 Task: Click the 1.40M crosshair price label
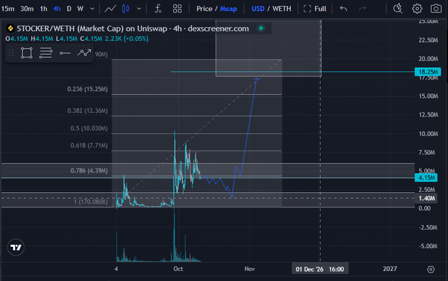click(426, 199)
